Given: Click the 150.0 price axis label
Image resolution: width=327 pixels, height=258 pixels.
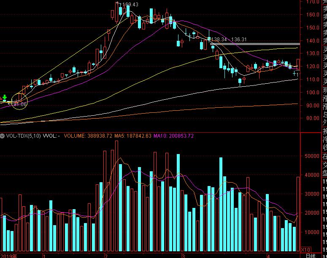Looking at the screenshot, I should (x=313, y=27).
